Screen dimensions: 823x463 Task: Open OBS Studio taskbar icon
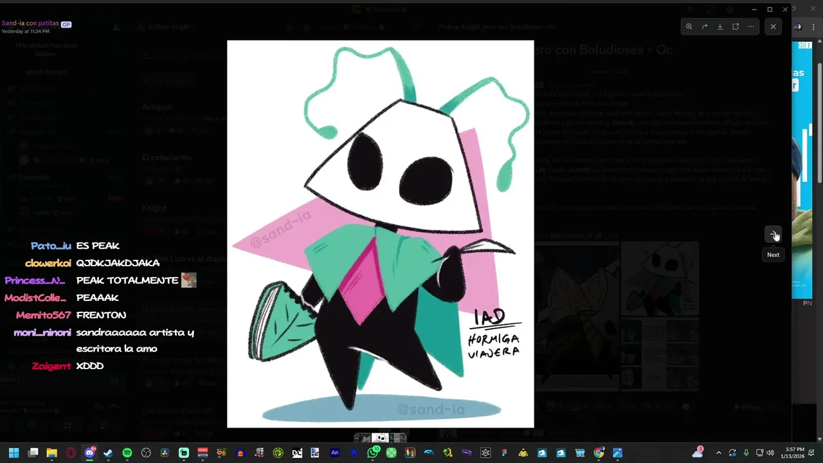pyautogui.click(x=146, y=453)
